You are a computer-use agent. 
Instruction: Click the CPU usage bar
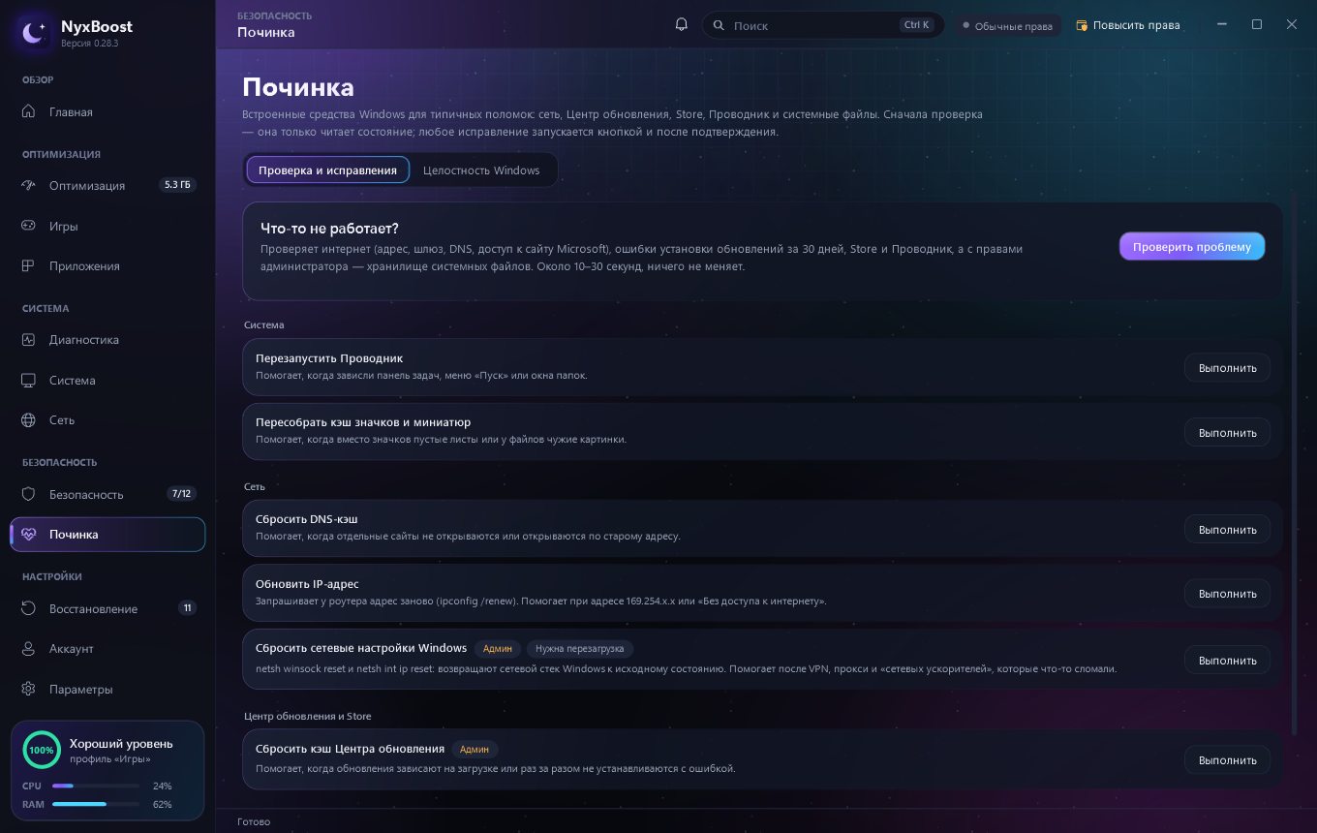[96, 786]
